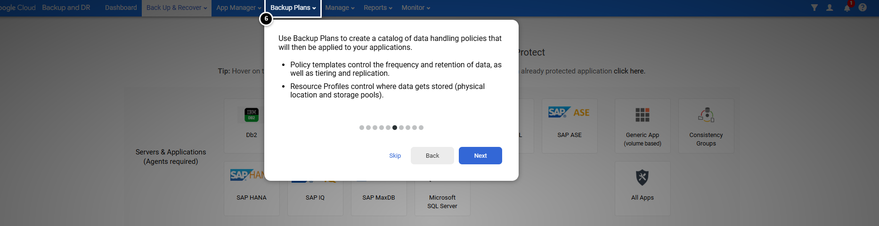The image size is (879, 226).
Task: Expand the Backup Plans dropdown menu
Action: point(293,8)
